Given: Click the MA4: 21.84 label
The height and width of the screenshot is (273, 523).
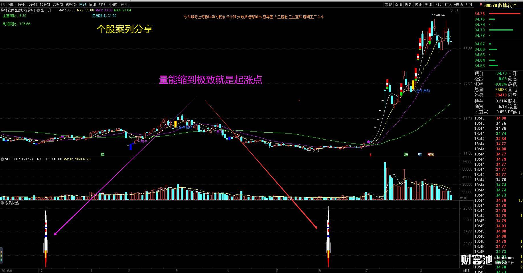Looking at the screenshot, I should pos(123,10).
